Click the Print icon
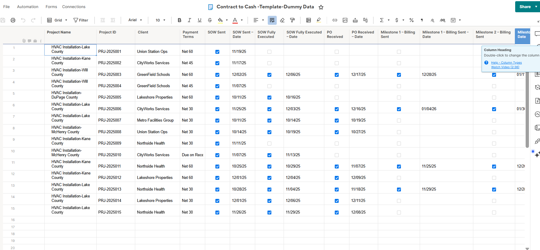 pyautogui.click(x=13, y=20)
